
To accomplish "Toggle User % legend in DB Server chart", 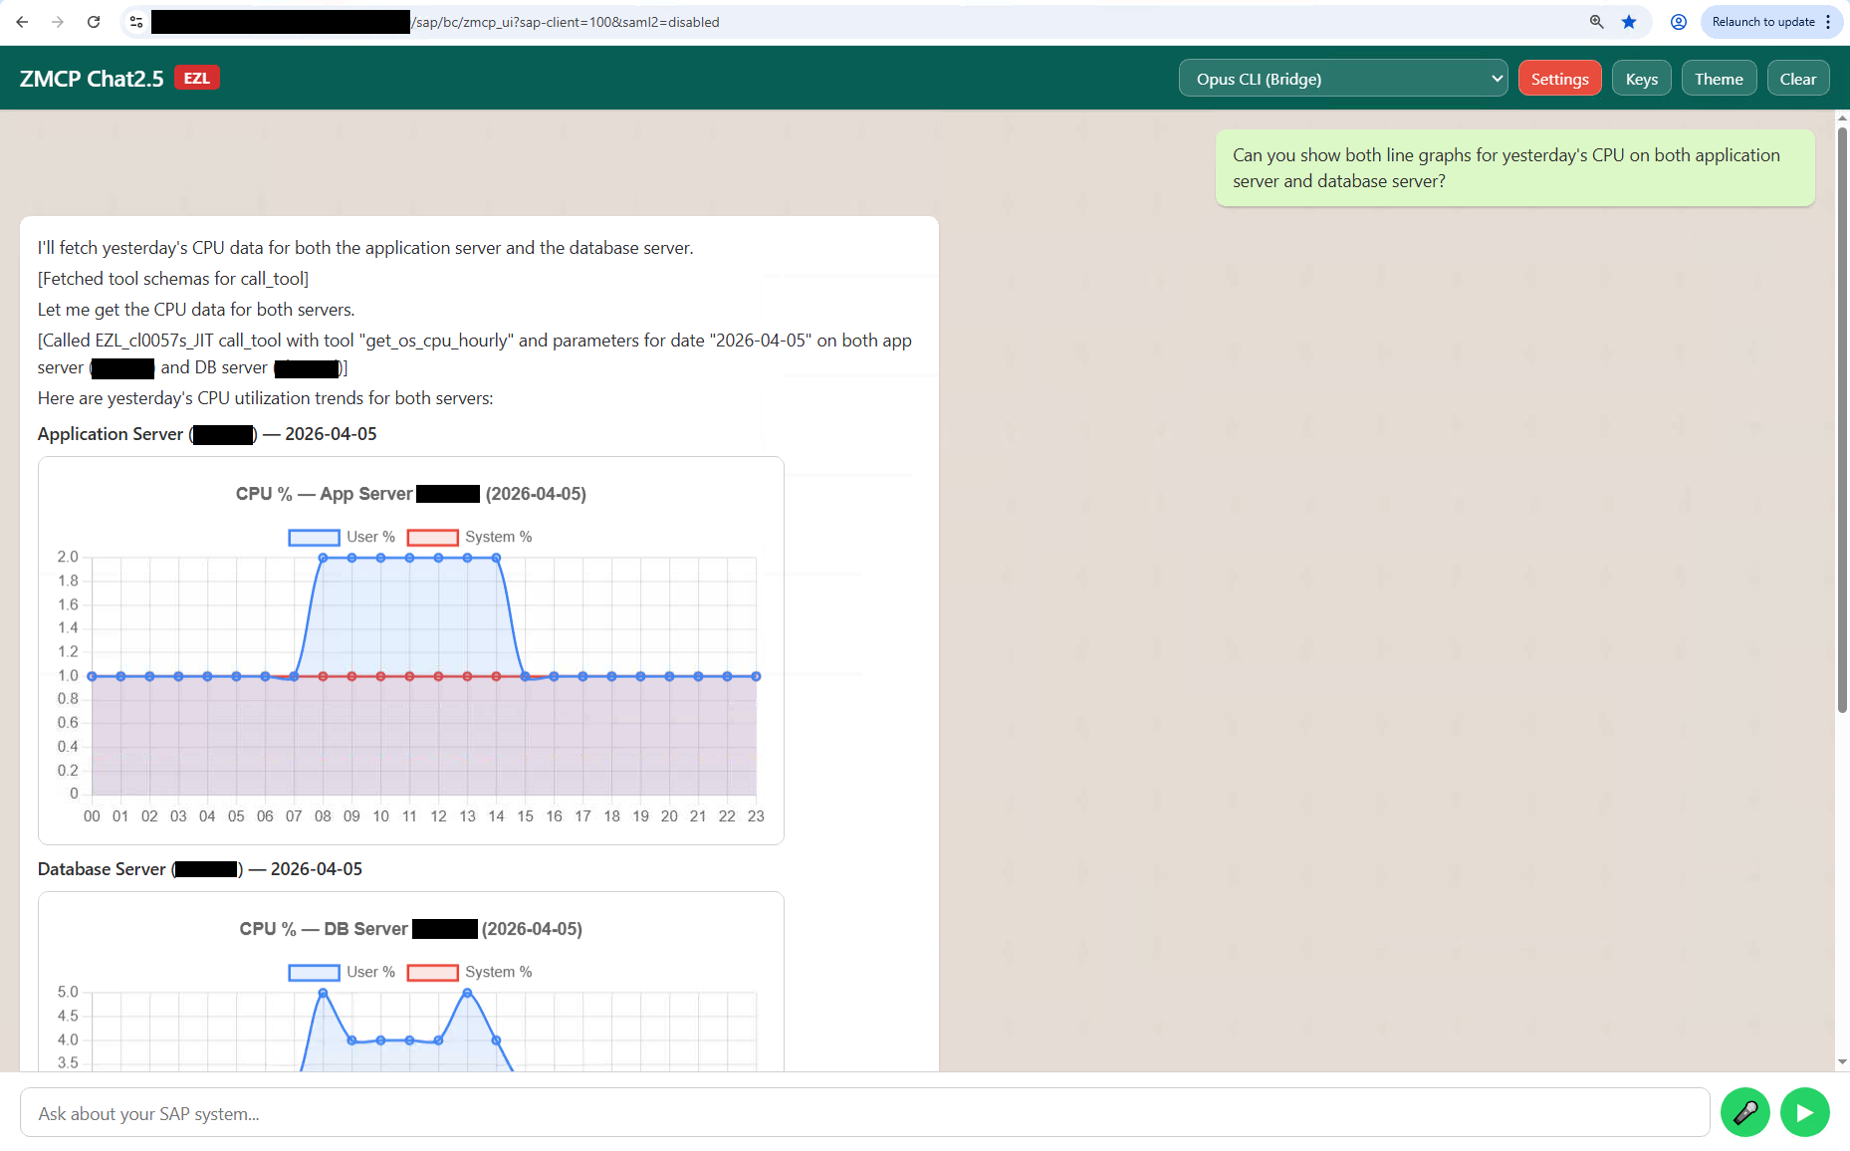I will coord(342,972).
